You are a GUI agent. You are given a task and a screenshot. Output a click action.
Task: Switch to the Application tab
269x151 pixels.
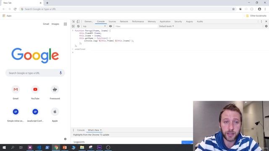(x=165, y=21)
